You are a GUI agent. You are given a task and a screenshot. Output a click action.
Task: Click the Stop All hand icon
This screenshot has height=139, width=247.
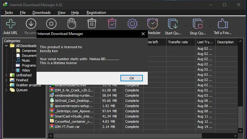click(72, 23)
